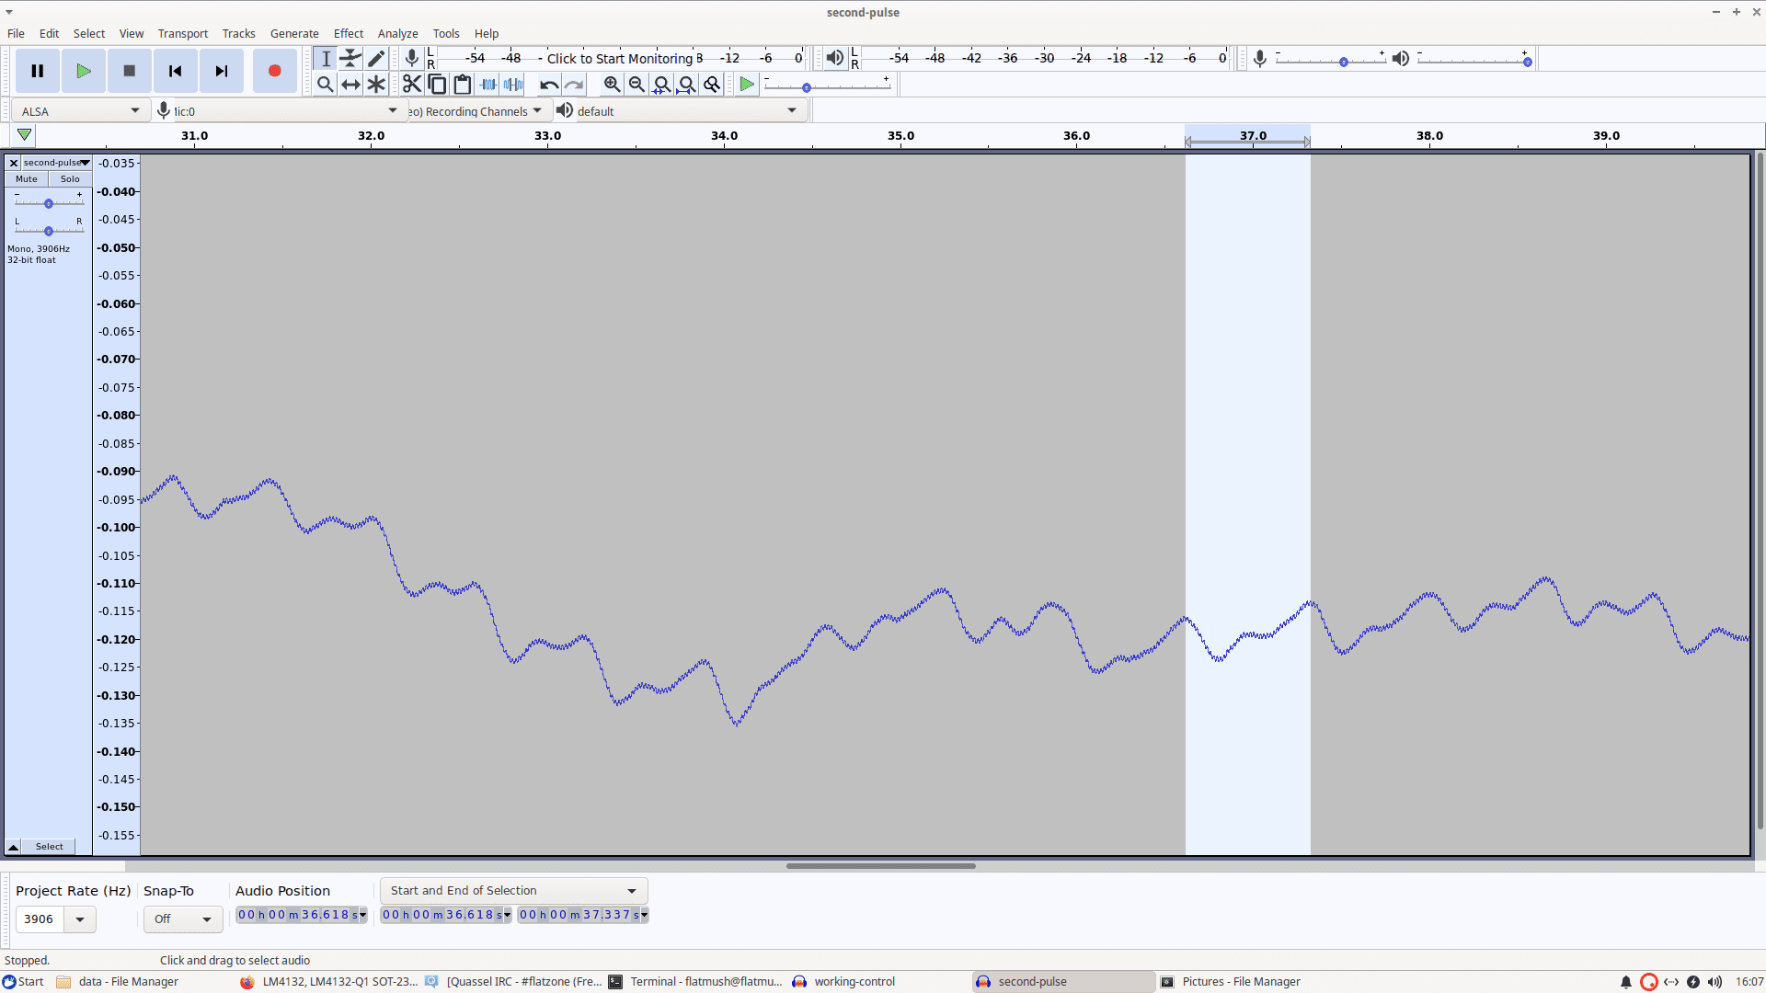This screenshot has height=993, width=1766.
Task: Choose the Multi-Tool asterisk
Action: [x=376, y=85]
